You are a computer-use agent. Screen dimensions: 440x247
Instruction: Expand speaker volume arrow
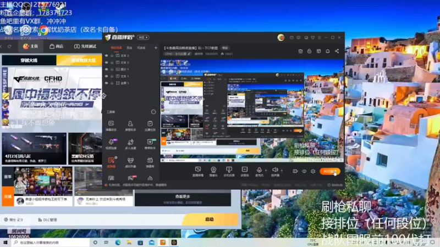(x=282, y=170)
